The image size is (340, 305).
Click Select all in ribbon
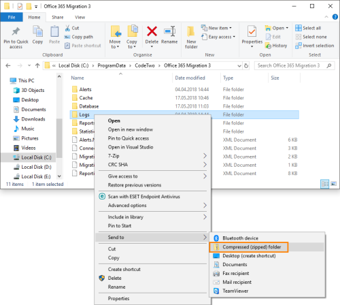308,28
